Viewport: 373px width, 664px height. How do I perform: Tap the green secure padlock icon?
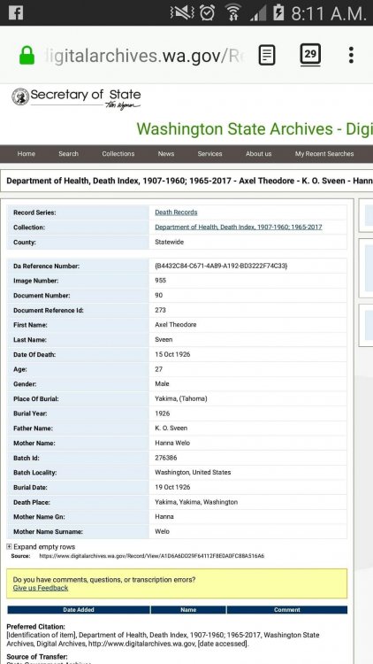pos(27,55)
